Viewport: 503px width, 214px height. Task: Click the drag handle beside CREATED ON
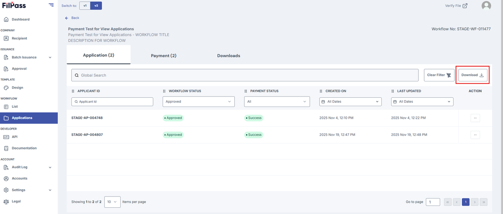point(321,91)
